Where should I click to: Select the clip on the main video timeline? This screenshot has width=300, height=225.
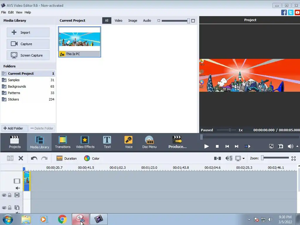point(27,181)
